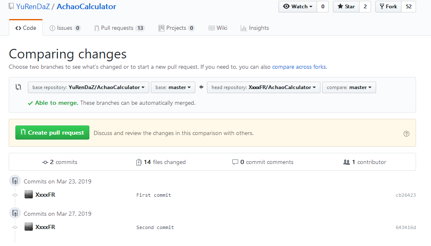Click the Pull requests counter 13

[x=140, y=28]
